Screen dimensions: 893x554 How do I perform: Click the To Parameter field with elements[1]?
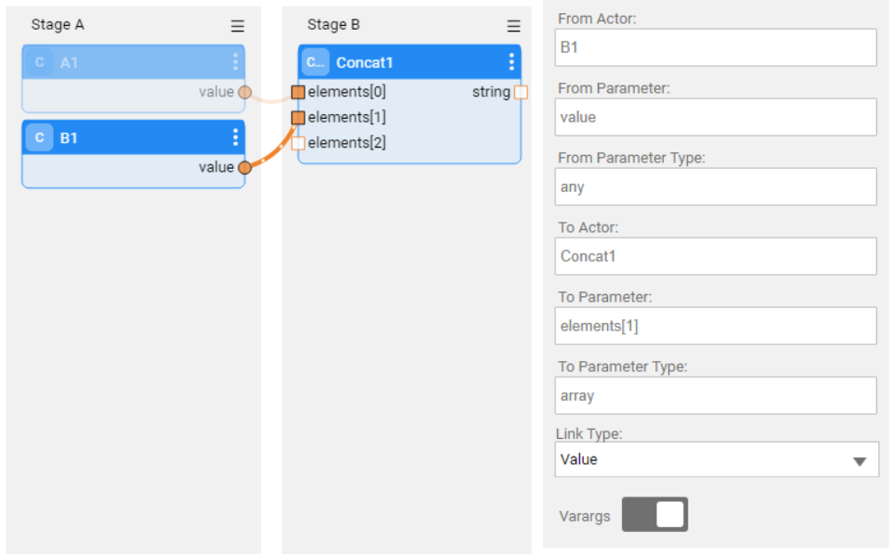pyautogui.click(x=716, y=326)
